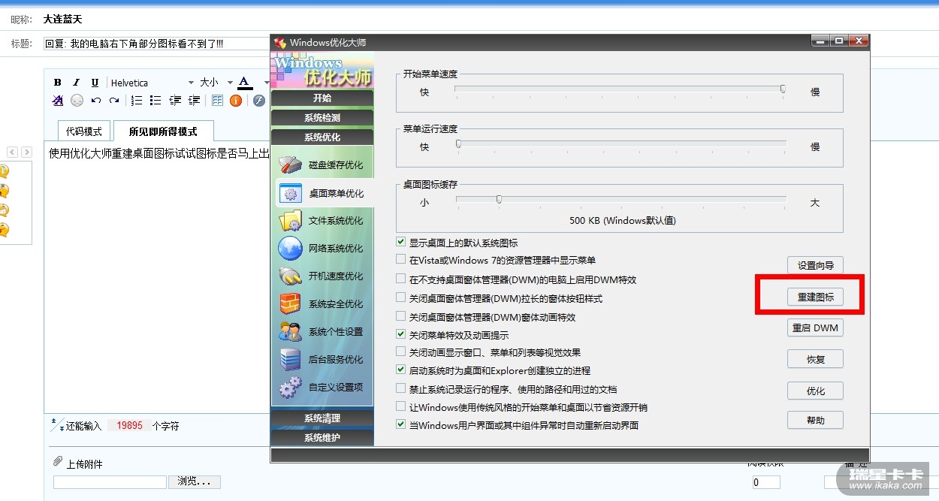Viewport: 939px width, 501px height.
Task: Check 在不支持DWM的电脑上启用DWM特效
Action: click(x=400, y=279)
